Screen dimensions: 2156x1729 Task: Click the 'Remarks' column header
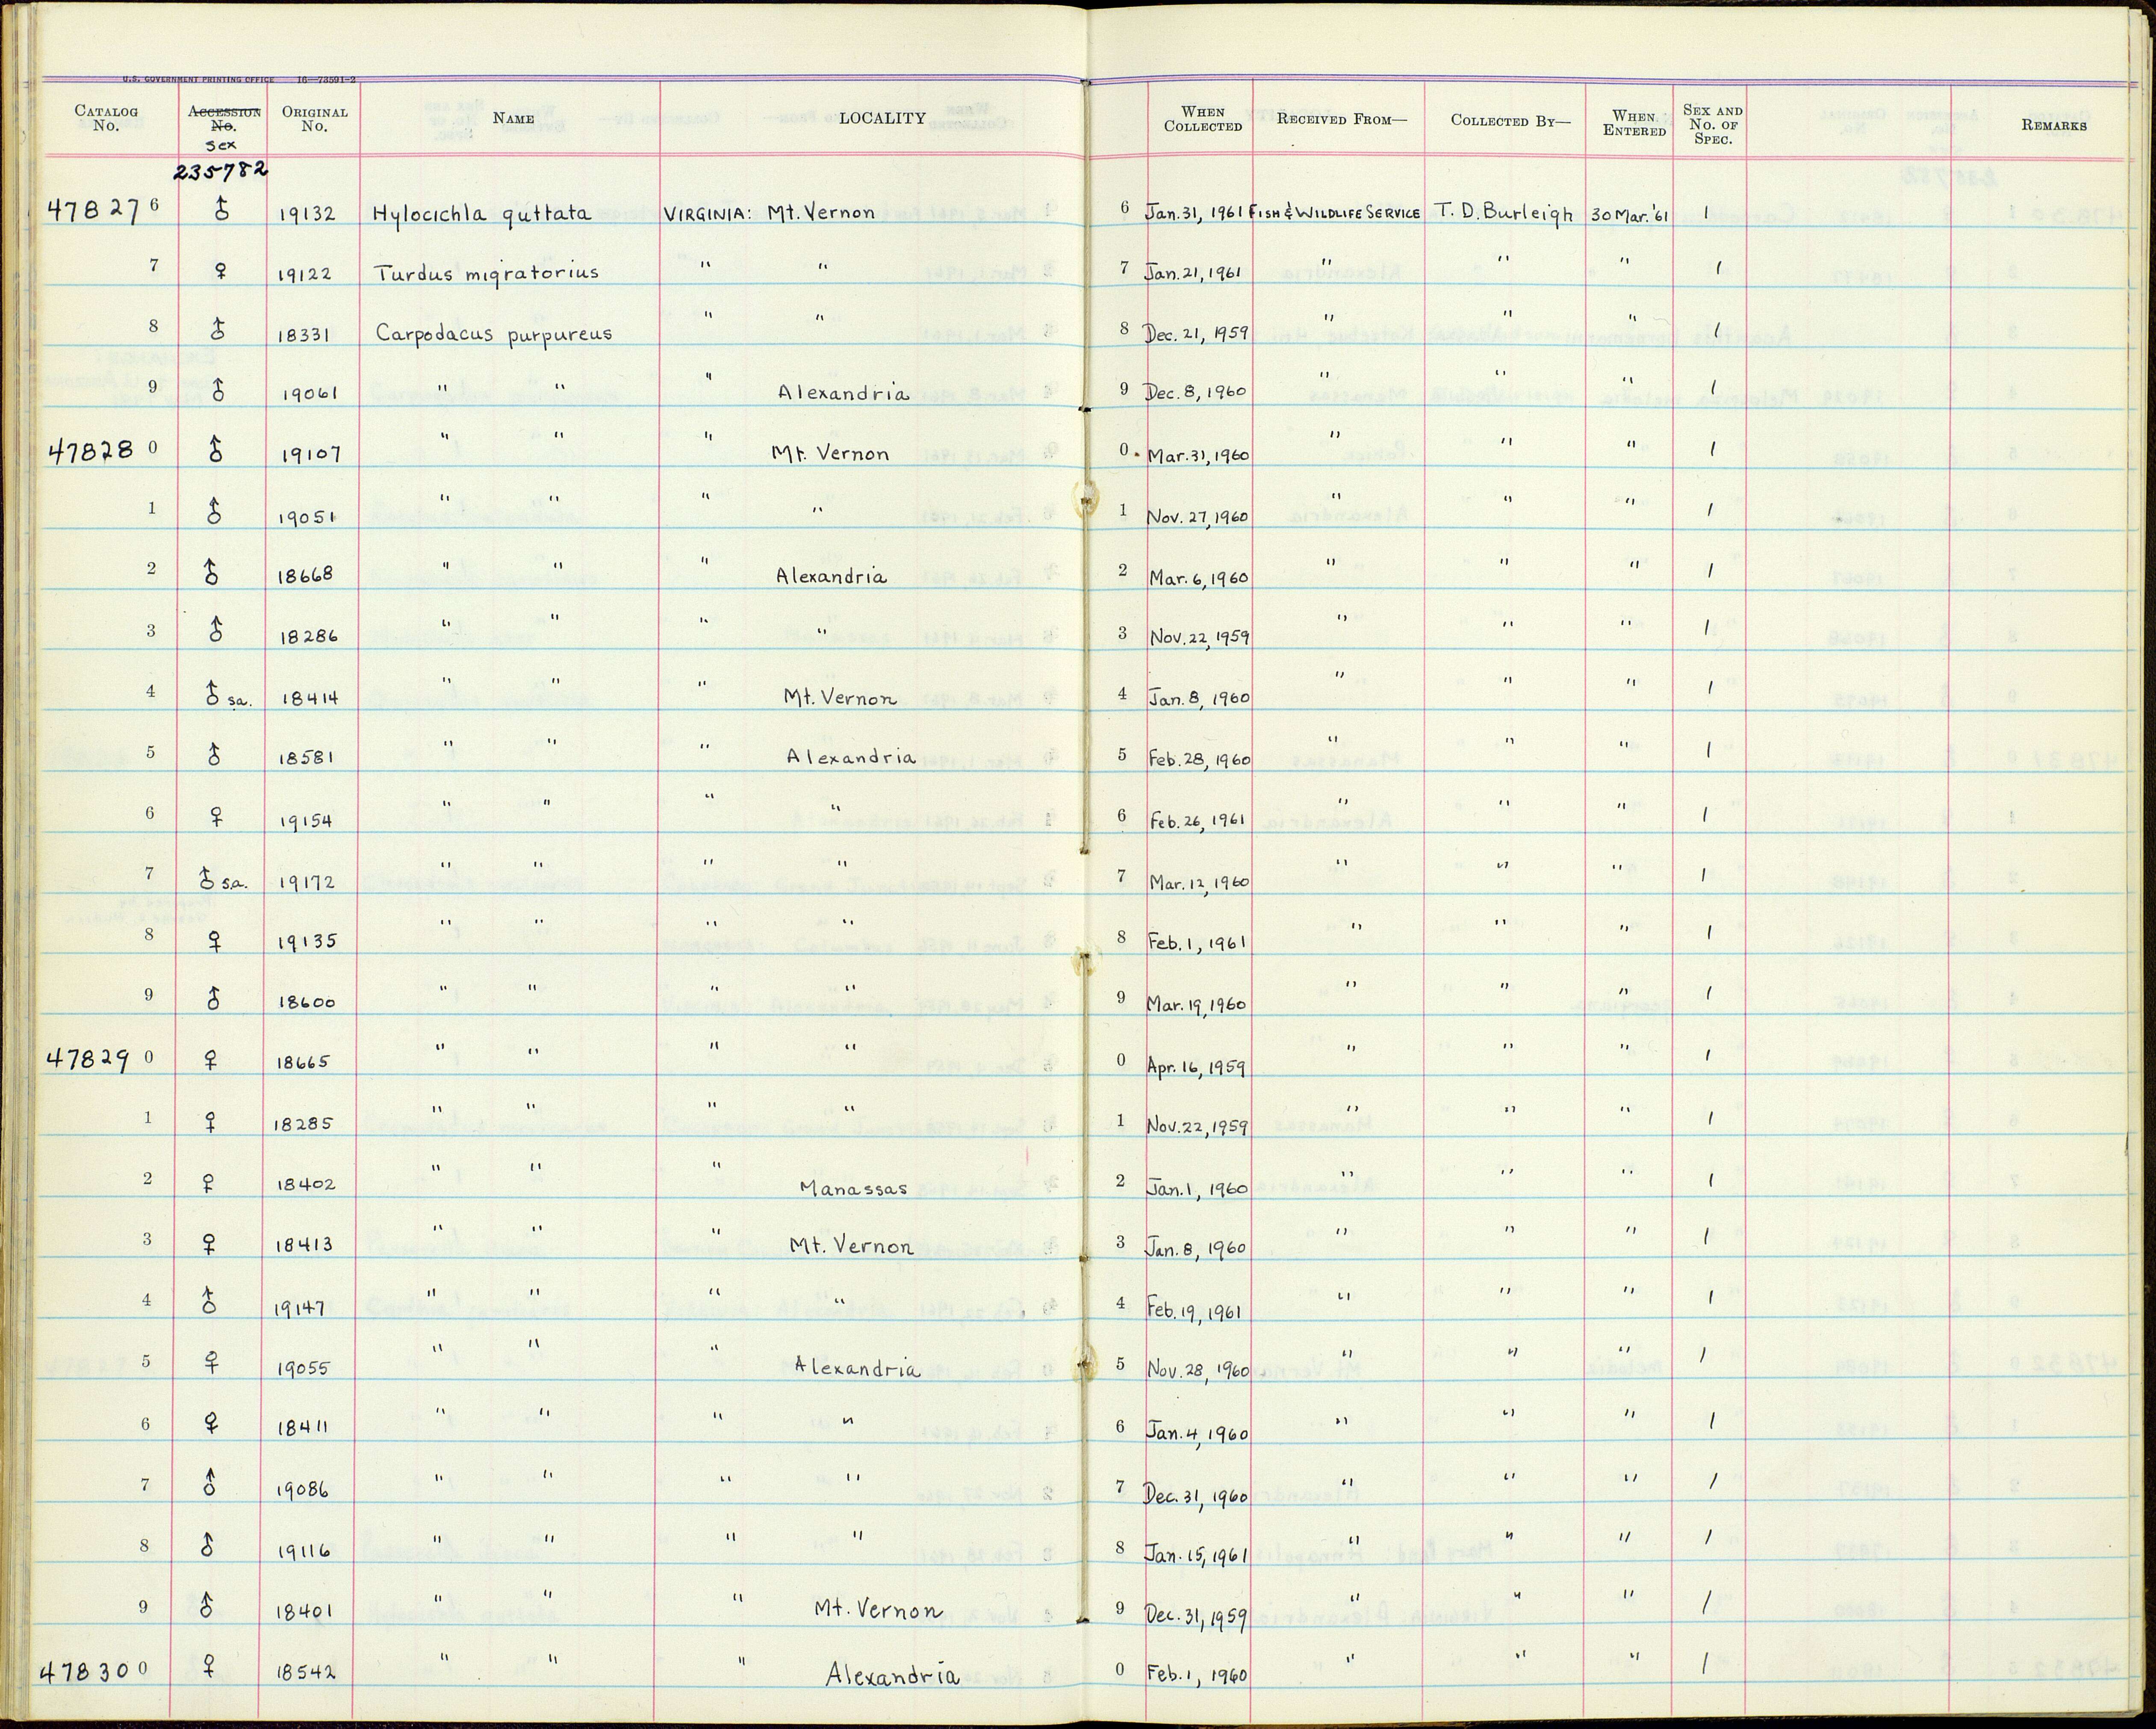pyautogui.click(x=2053, y=125)
